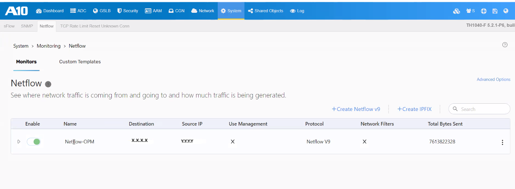Click the floppy disk save icon
This screenshot has width=515, height=189.
click(495, 11)
